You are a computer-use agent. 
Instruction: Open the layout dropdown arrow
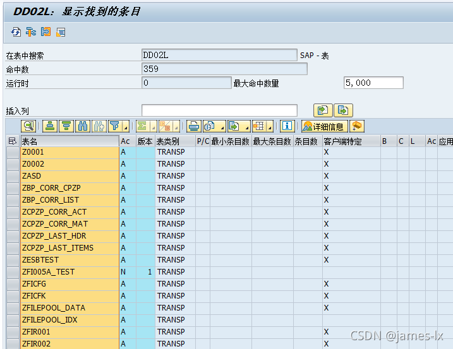(270, 127)
